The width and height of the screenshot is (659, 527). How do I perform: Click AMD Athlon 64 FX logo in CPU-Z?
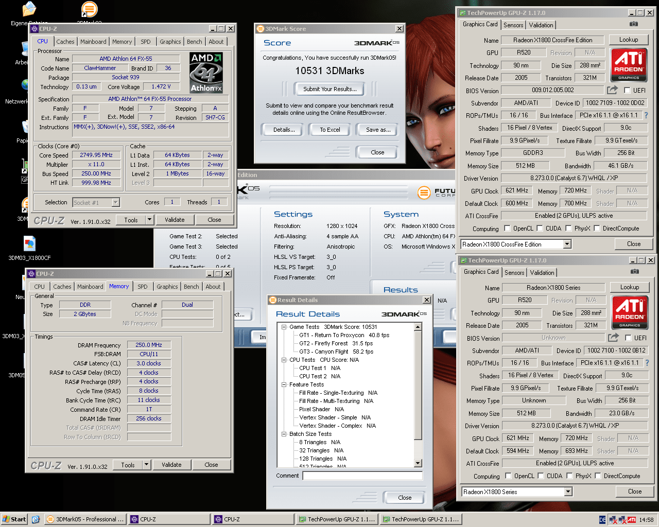click(206, 73)
